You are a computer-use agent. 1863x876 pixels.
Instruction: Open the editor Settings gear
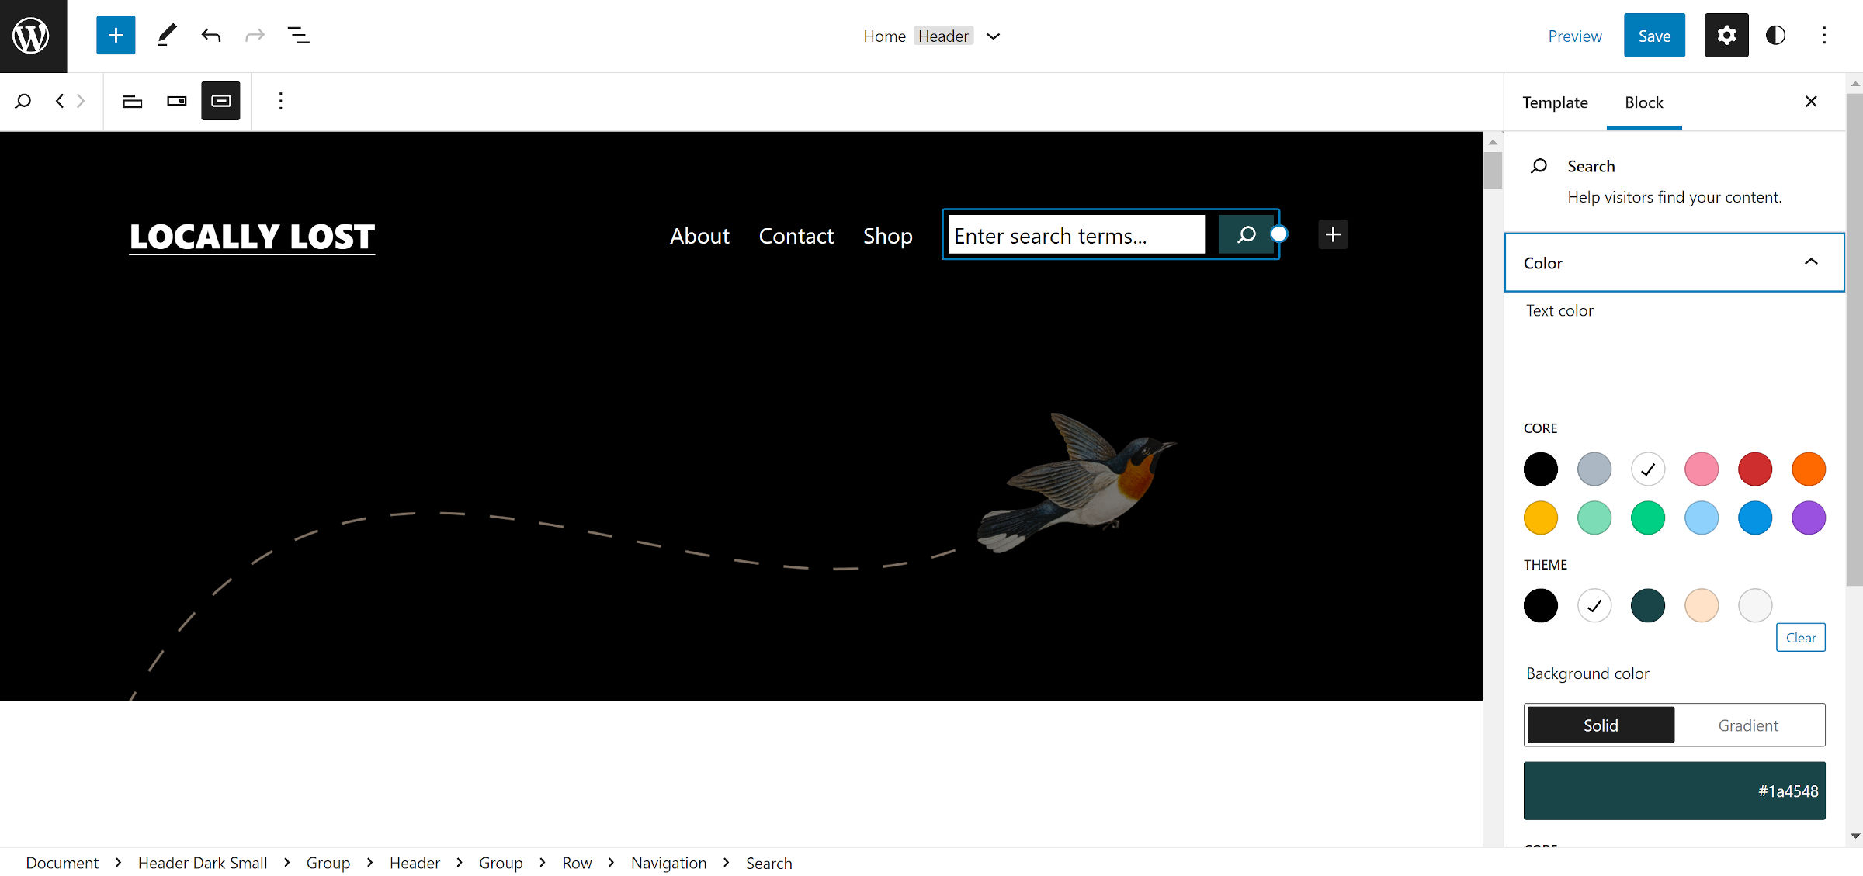coord(1726,35)
